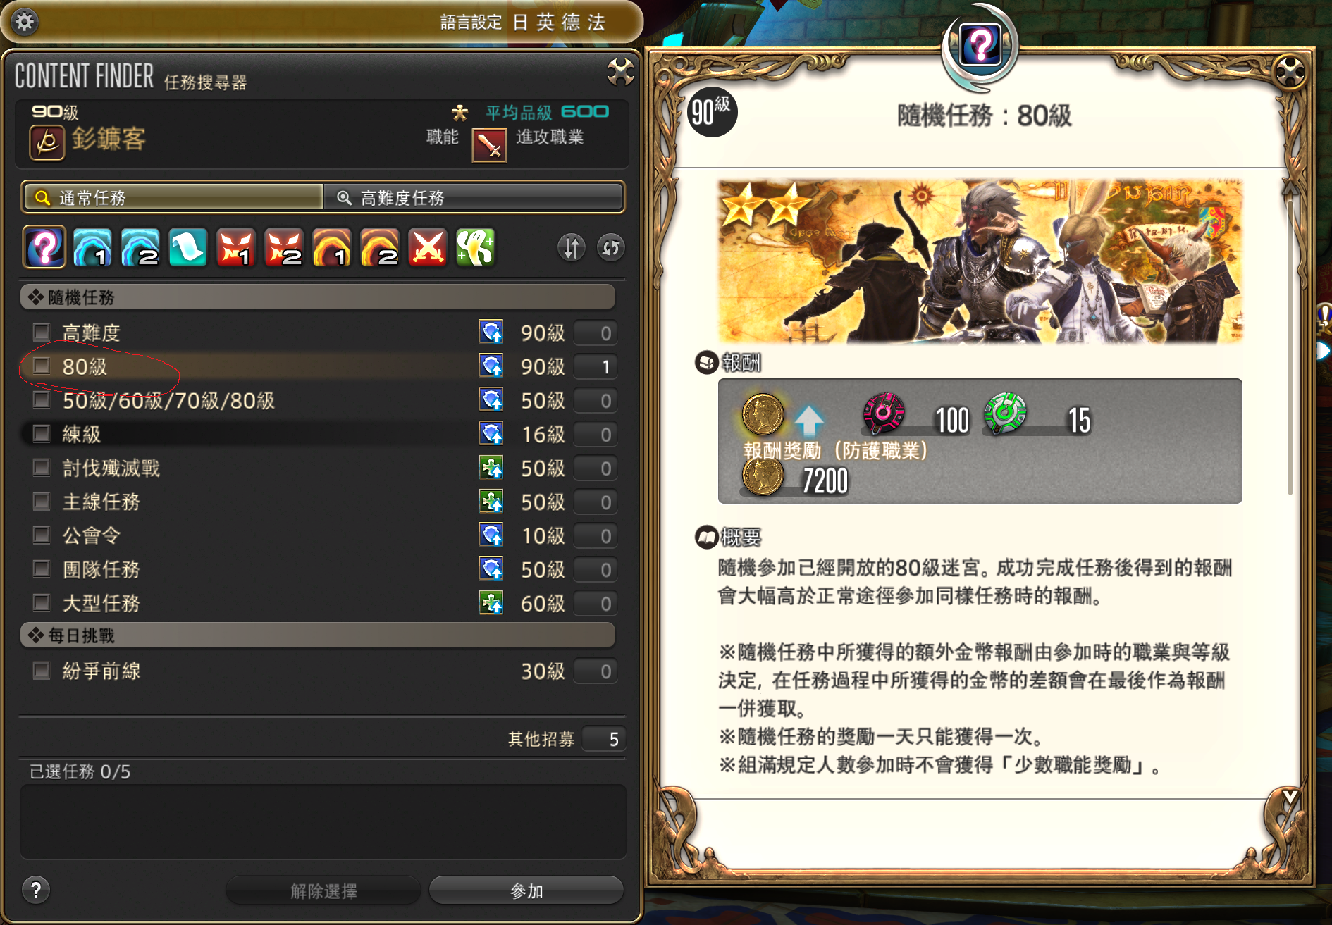This screenshot has height=925, width=1332.
Task: Click the 參加 join button
Action: (x=526, y=890)
